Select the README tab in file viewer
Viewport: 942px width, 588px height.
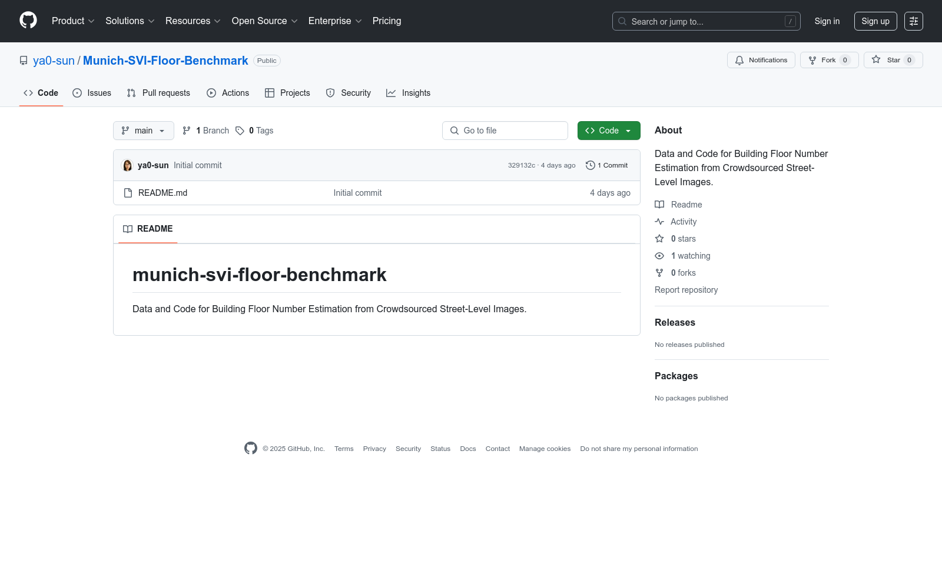pos(148,229)
